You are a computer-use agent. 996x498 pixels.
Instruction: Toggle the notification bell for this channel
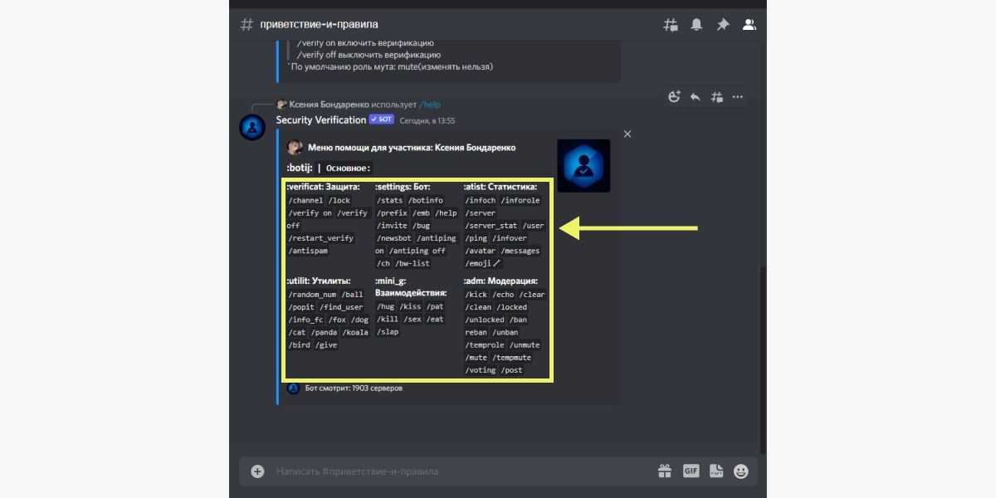tap(696, 25)
